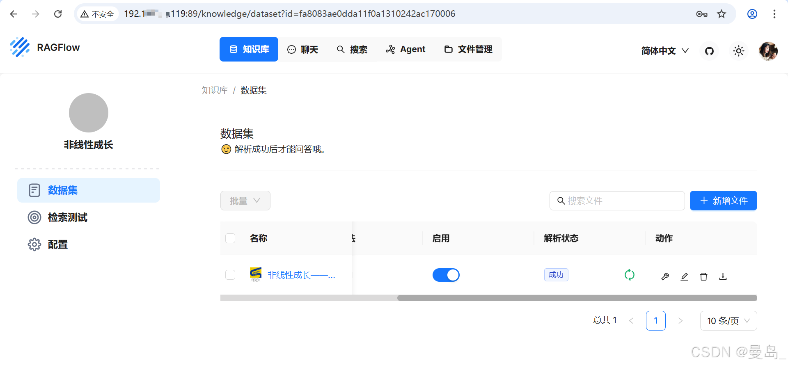Download the document with download icon
This screenshot has height=365, width=788.
pyautogui.click(x=723, y=277)
